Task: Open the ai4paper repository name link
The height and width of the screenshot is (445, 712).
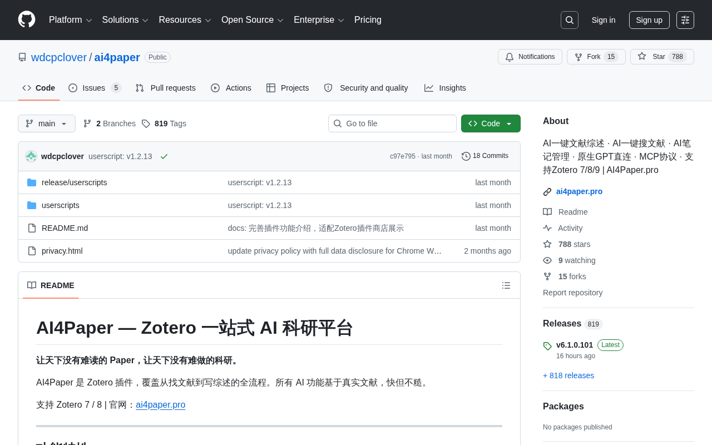Action: 117,57
